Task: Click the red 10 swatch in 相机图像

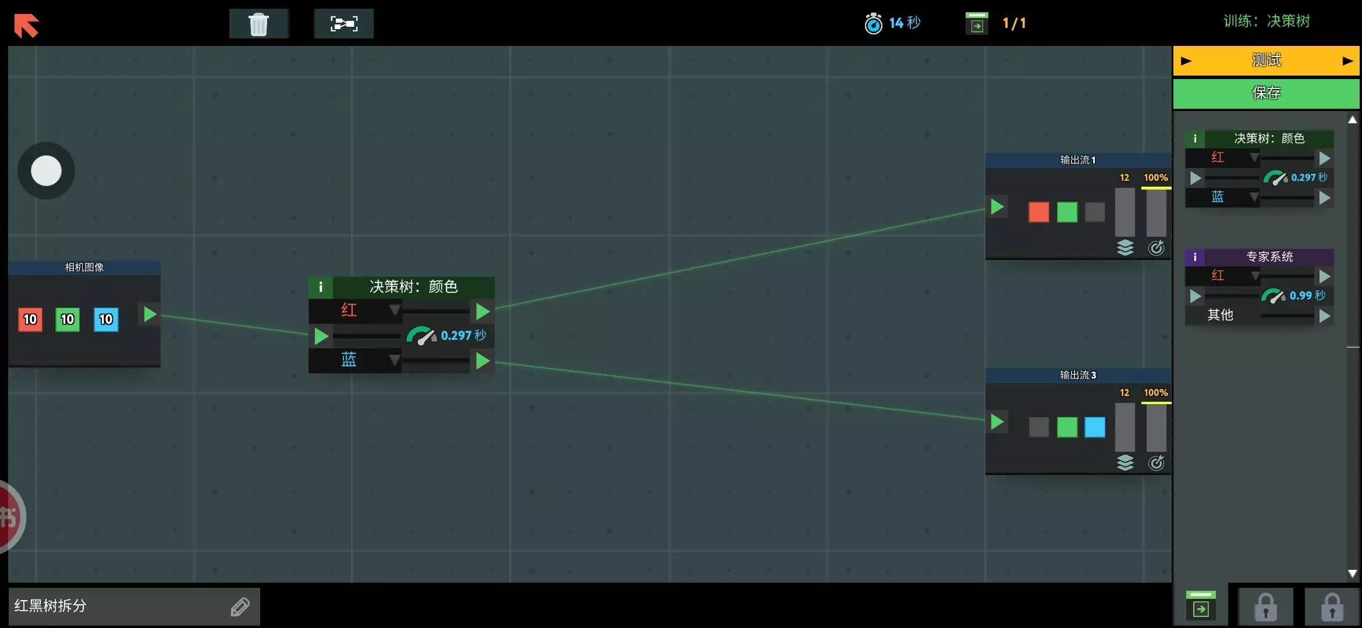Action: point(30,319)
